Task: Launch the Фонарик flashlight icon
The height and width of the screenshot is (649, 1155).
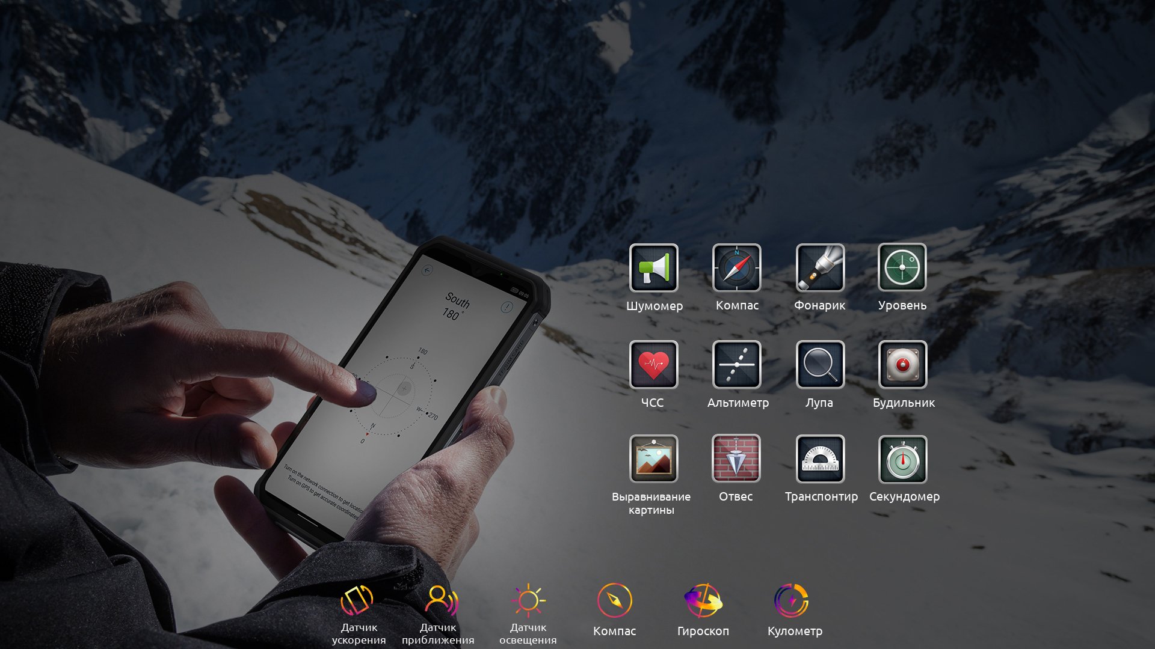Action: coord(819,268)
